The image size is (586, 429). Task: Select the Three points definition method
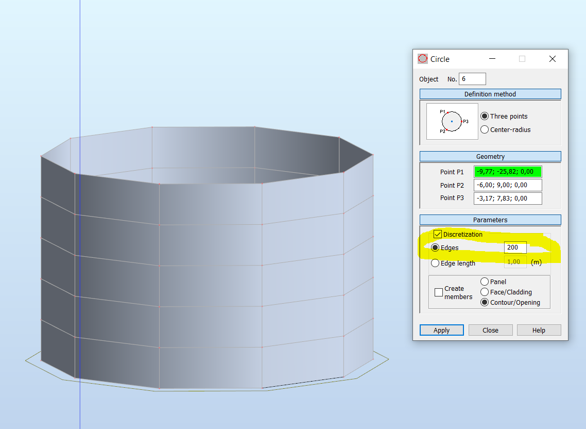484,116
